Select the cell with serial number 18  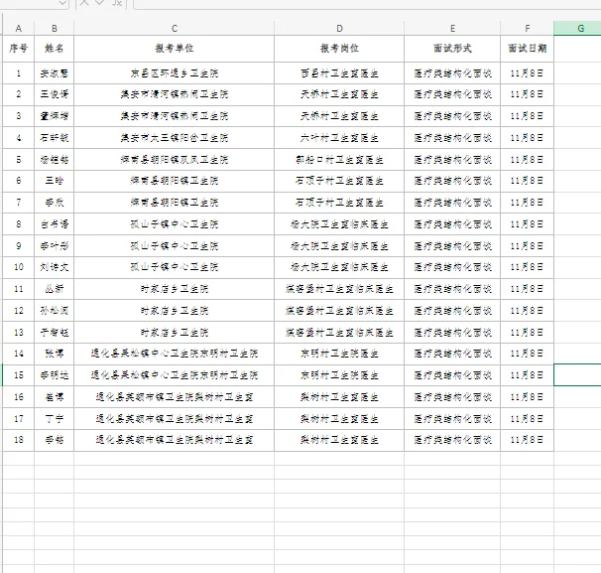pos(19,440)
